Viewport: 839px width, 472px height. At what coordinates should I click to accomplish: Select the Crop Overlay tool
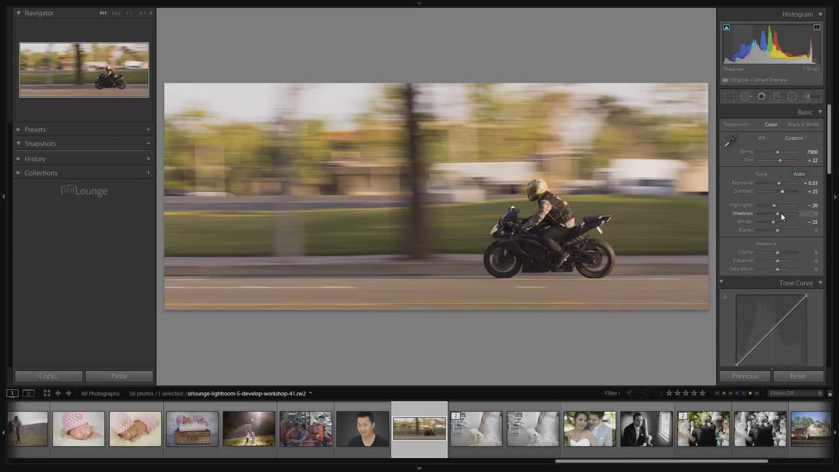click(730, 96)
